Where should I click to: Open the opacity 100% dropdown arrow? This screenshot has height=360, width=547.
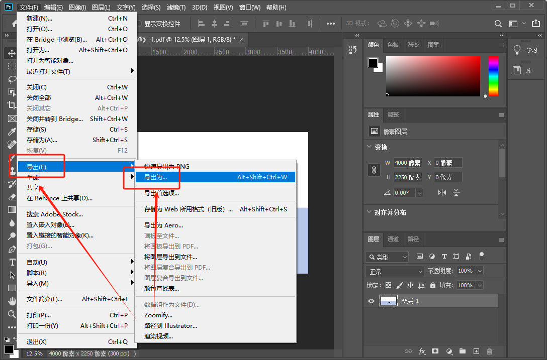(480, 271)
